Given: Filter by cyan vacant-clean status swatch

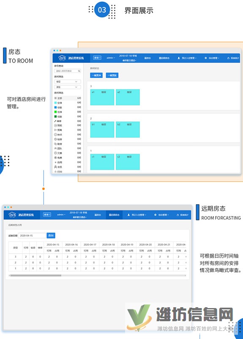Looking at the screenshot, I should pyautogui.click(x=55, y=103).
